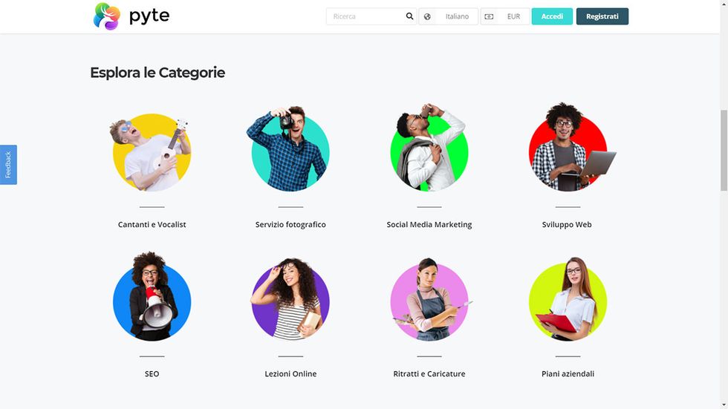Click the Registrati sign-up button
Viewport: 728px width, 409px height.
click(602, 16)
